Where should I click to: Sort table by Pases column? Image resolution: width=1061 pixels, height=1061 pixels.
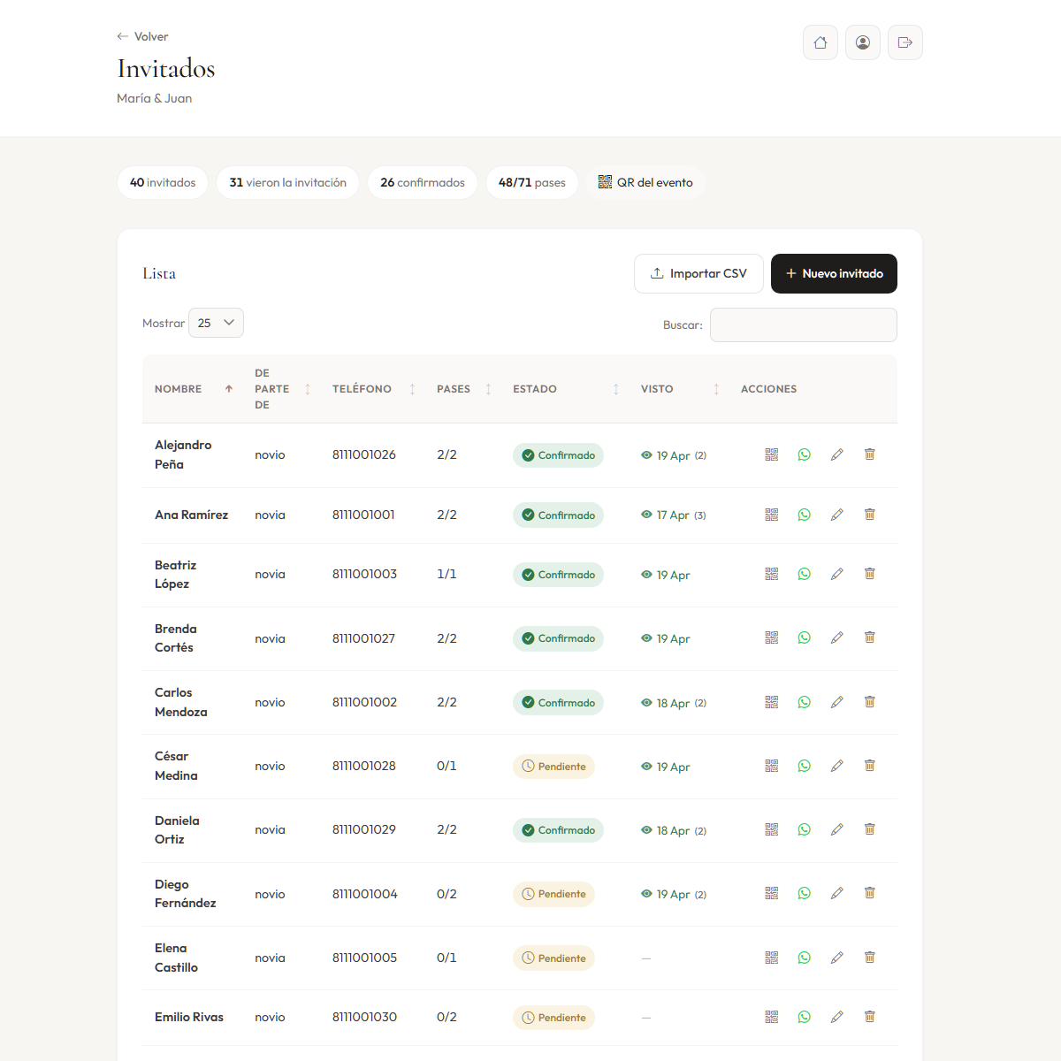(462, 389)
